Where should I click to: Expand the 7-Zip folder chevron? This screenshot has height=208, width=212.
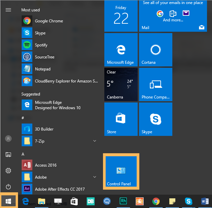(95, 141)
